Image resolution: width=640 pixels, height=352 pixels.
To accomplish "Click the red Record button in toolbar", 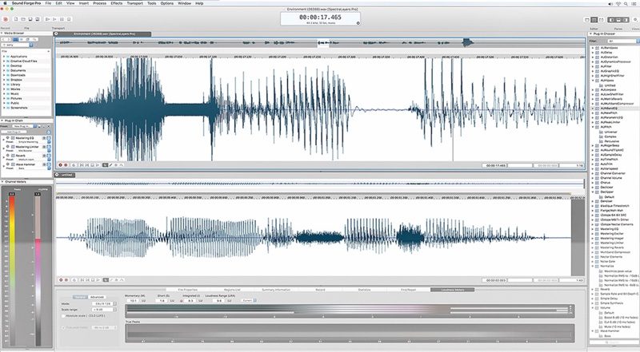I will [x=7, y=18].
